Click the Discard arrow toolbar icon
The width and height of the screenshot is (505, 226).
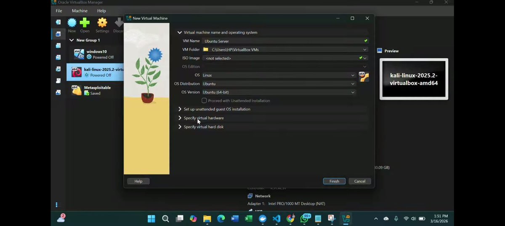119,23
